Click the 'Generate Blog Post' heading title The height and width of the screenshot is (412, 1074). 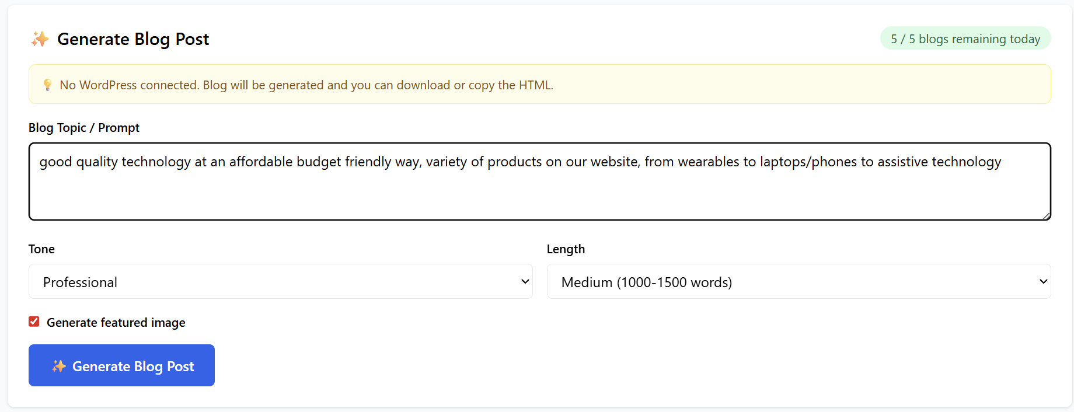pos(132,39)
